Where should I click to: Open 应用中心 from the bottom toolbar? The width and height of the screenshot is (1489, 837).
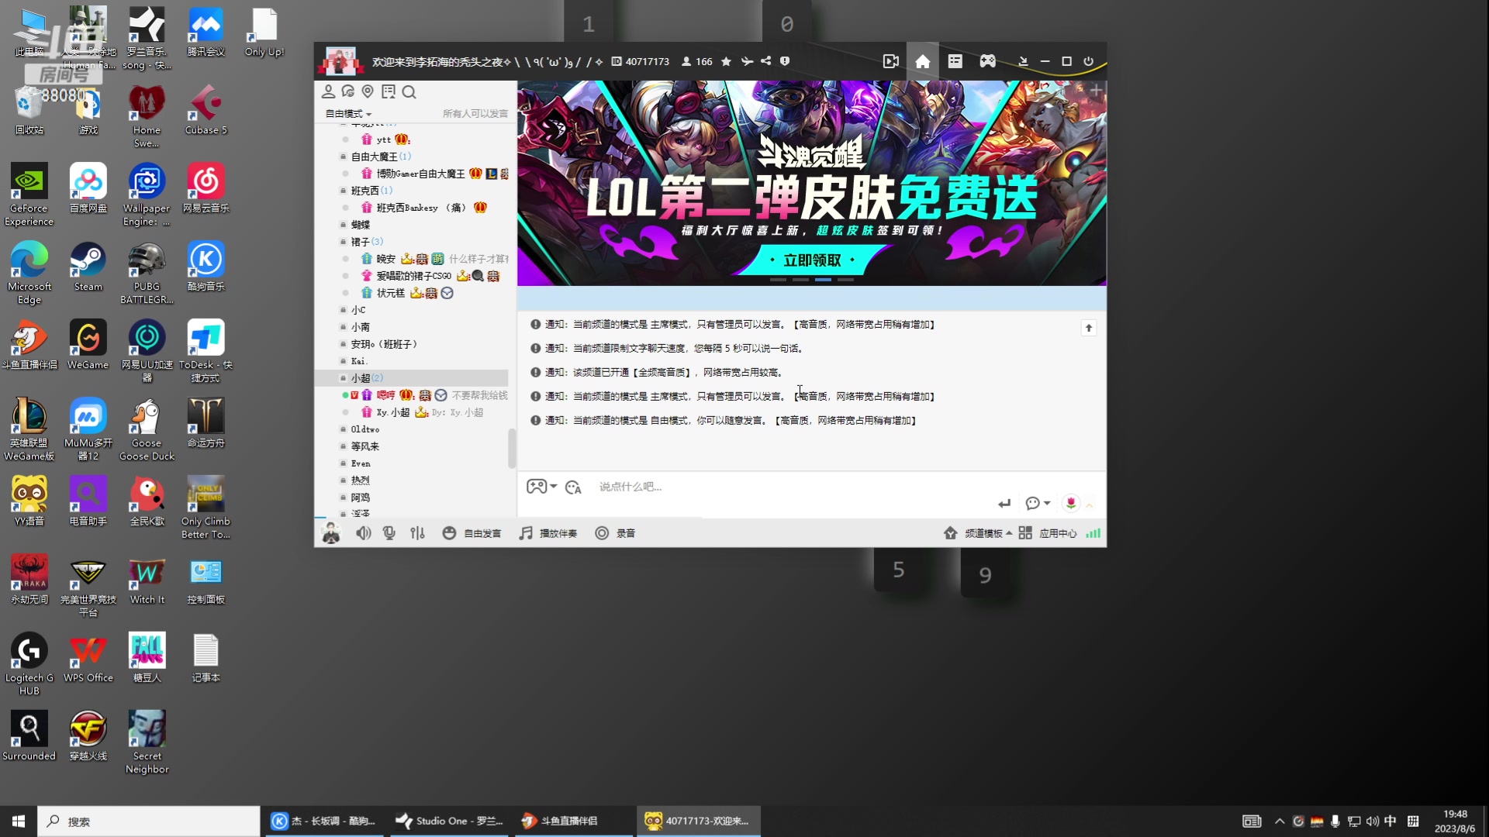1057,533
